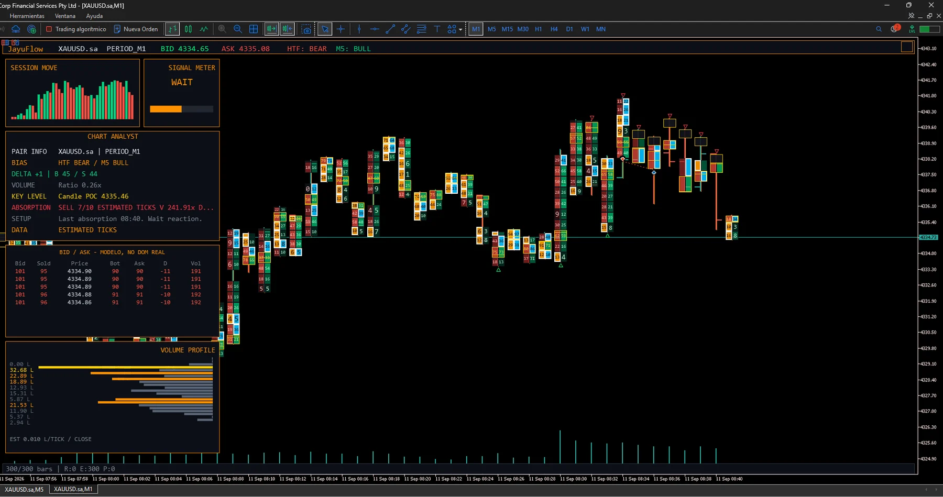The height and width of the screenshot is (497, 943).
Task: Select the text label tool
Action: pyautogui.click(x=437, y=29)
